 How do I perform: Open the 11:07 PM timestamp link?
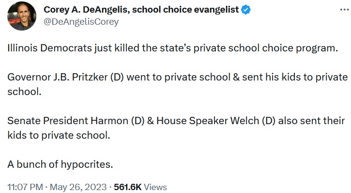(25, 187)
